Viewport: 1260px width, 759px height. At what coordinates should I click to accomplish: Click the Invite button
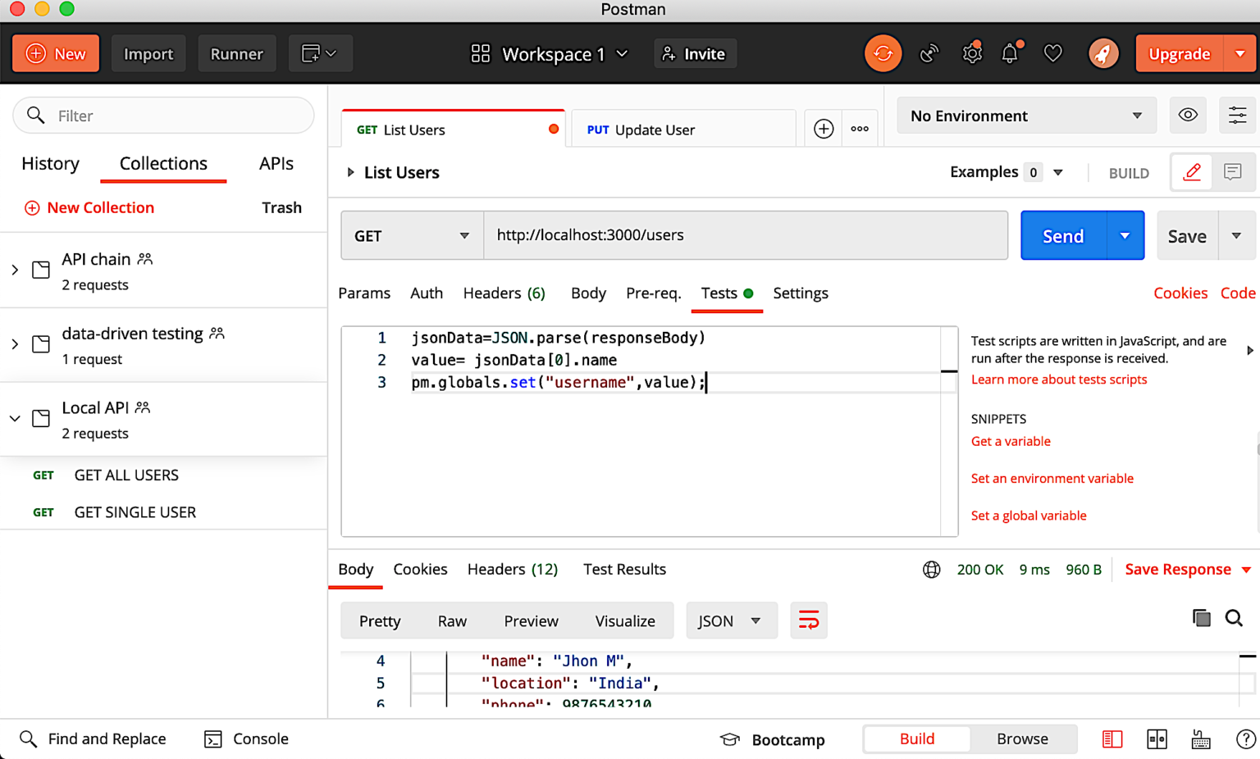(695, 54)
